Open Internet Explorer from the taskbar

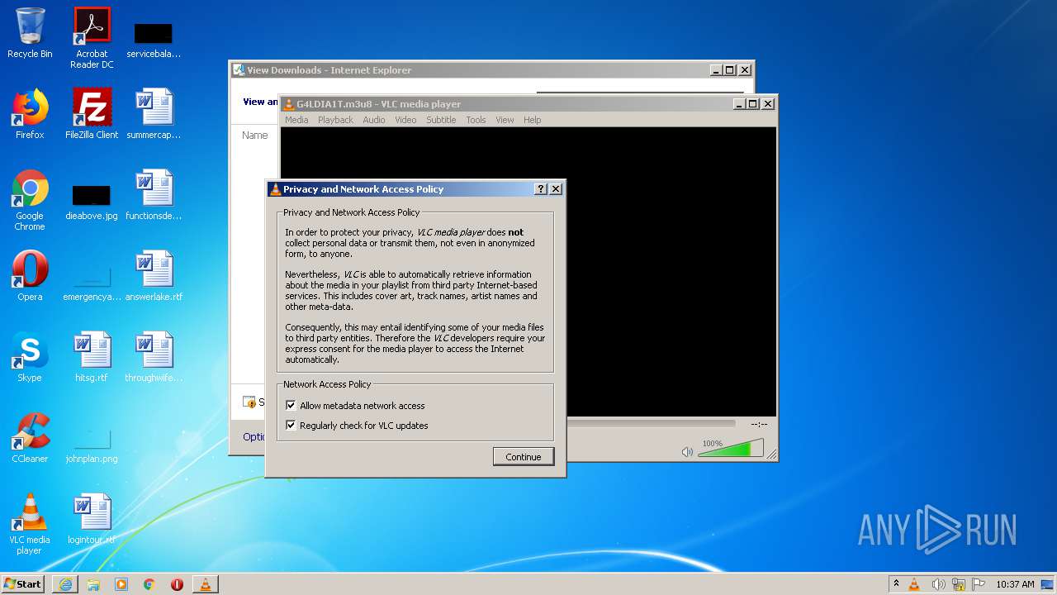click(65, 584)
